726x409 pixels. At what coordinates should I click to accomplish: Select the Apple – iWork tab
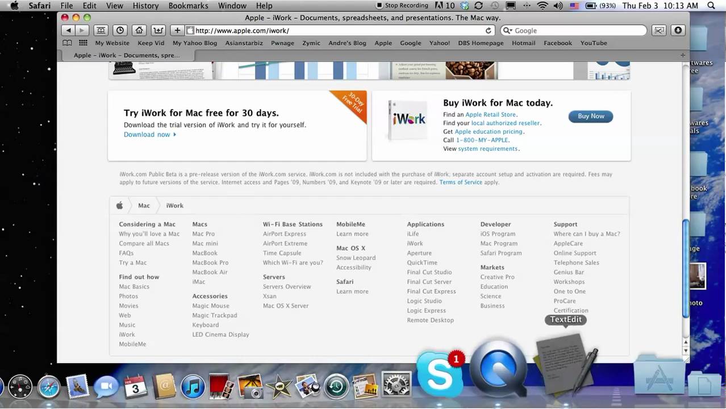127,55
